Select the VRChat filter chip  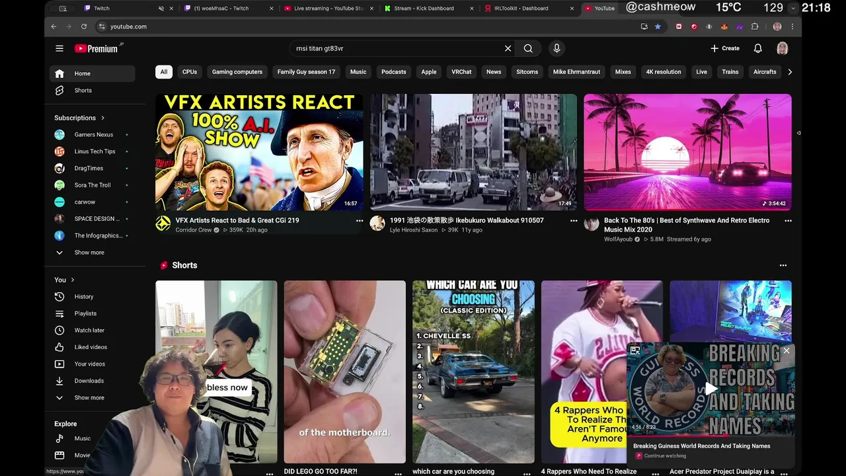click(x=461, y=72)
